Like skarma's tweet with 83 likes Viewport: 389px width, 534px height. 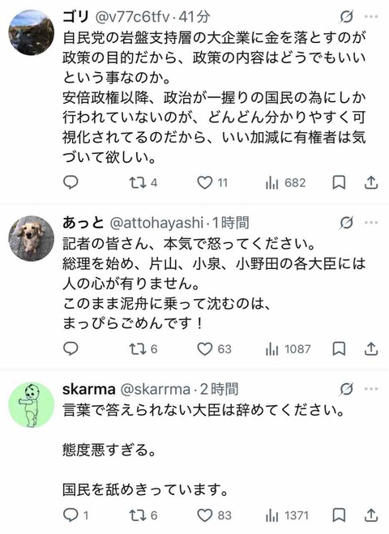pos(214,515)
